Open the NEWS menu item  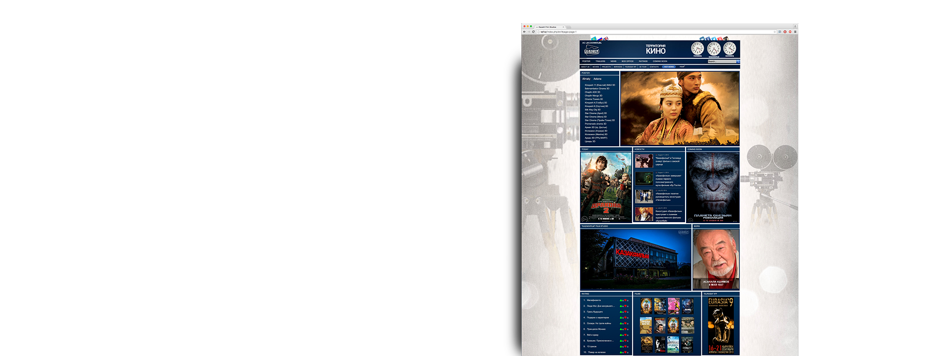(x=613, y=61)
